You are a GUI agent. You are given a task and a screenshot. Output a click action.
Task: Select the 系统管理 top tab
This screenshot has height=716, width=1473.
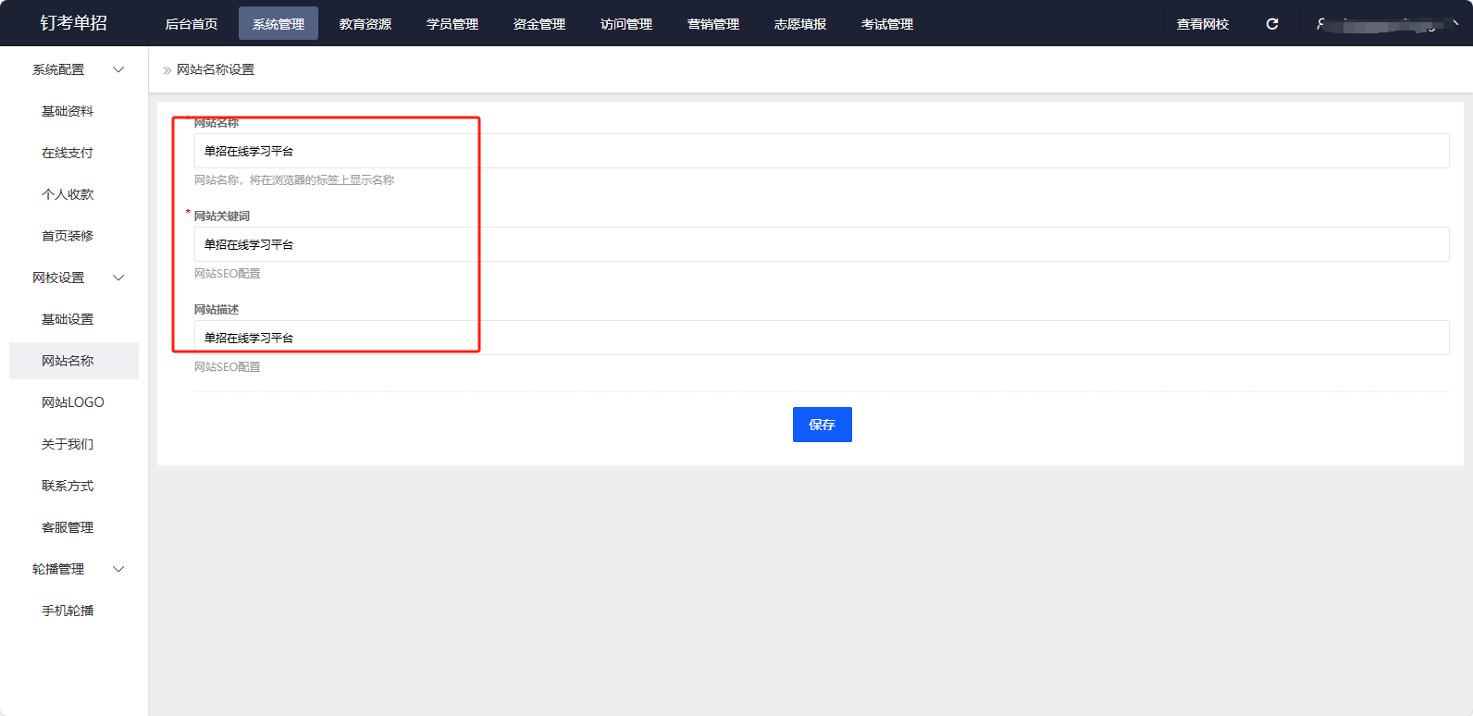coord(279,24)
